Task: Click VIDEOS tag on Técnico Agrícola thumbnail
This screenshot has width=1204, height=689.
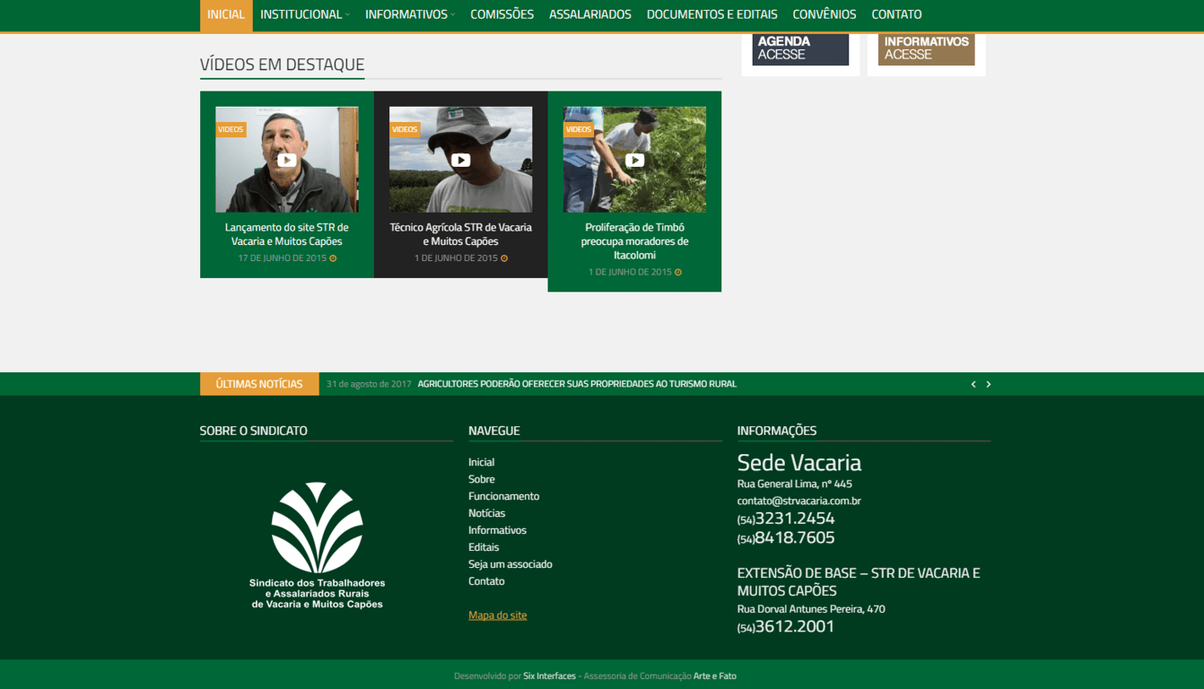Action: pyautogui.click(x=405, y=129)
